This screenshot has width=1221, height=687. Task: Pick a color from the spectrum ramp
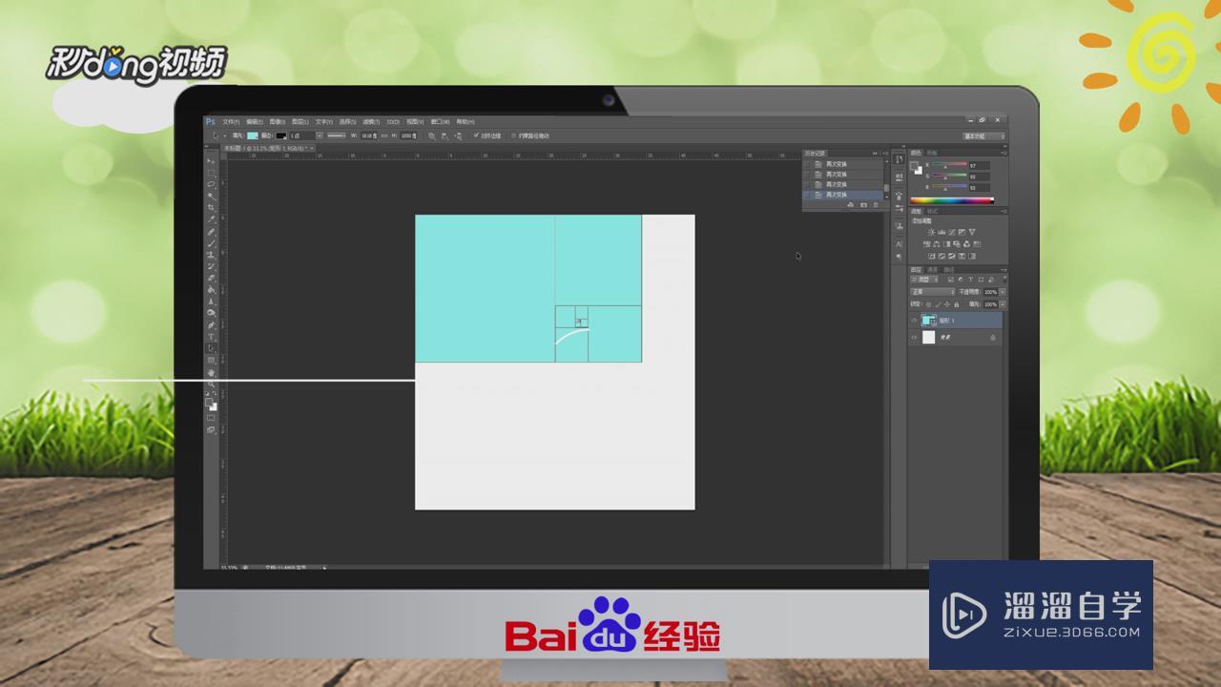click(x=952, y=200)
